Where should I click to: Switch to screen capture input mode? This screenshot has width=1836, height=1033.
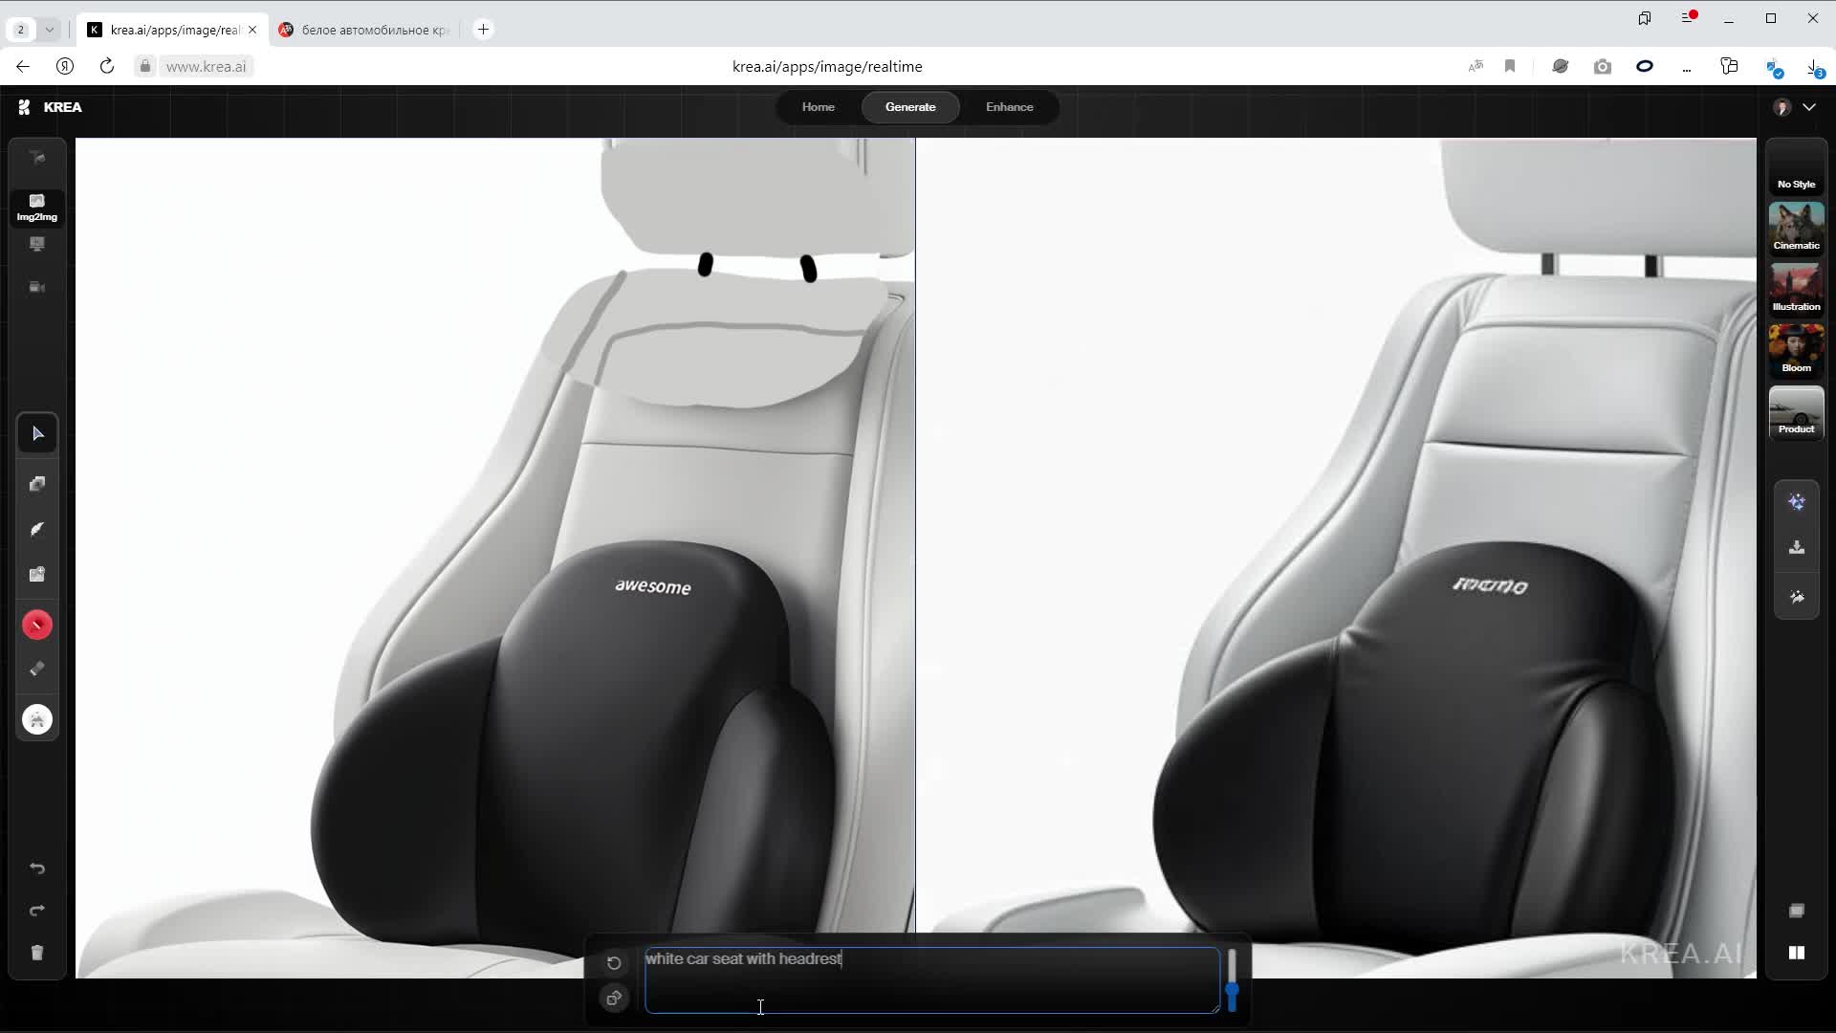[37, 245]
